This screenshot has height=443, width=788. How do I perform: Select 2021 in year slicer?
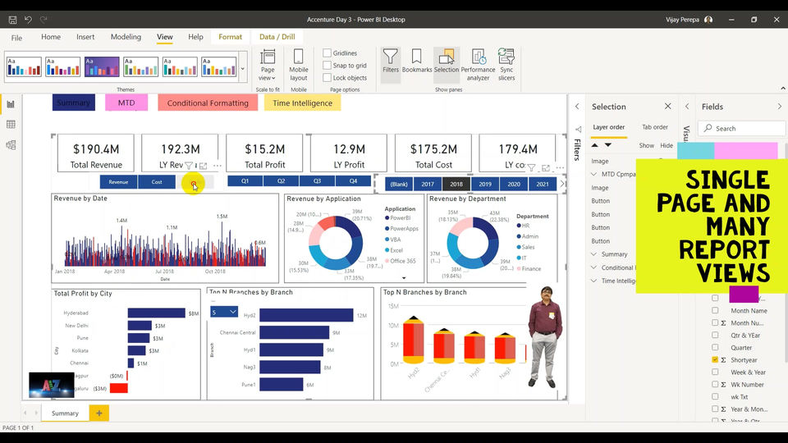pyautogui.click(x=543, y=184)
